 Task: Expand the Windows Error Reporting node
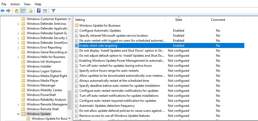pyautogui.click(x=18, y=47)
